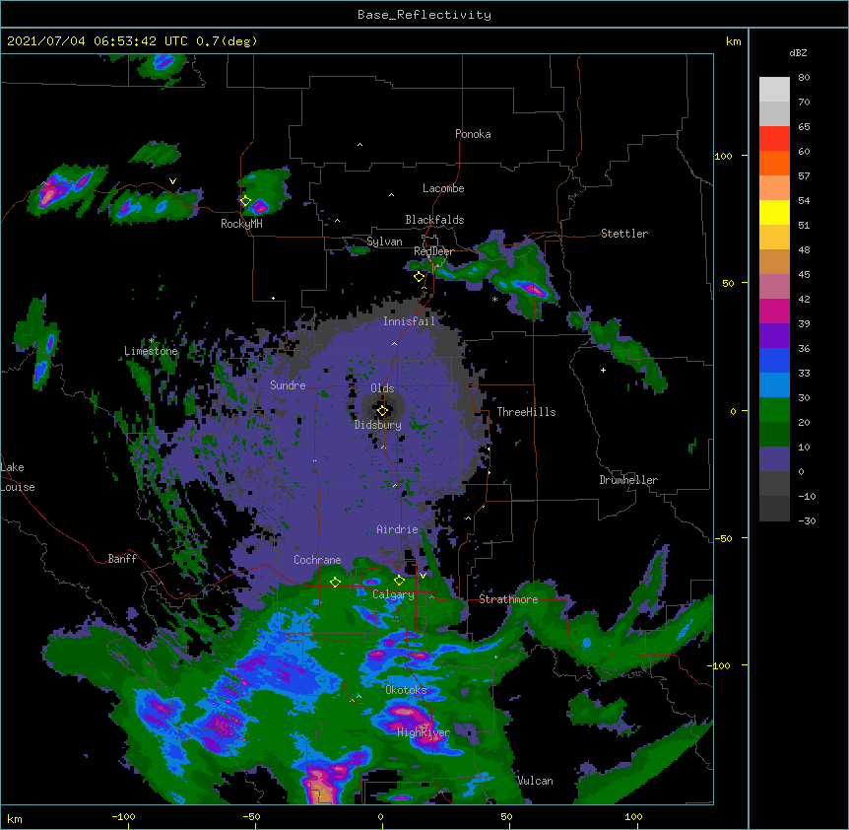Image resolution: width=849 pixels, height=830 pixels.
Task: Click the Base_Reflectivity title text
Action: click(x=424, y=15)
